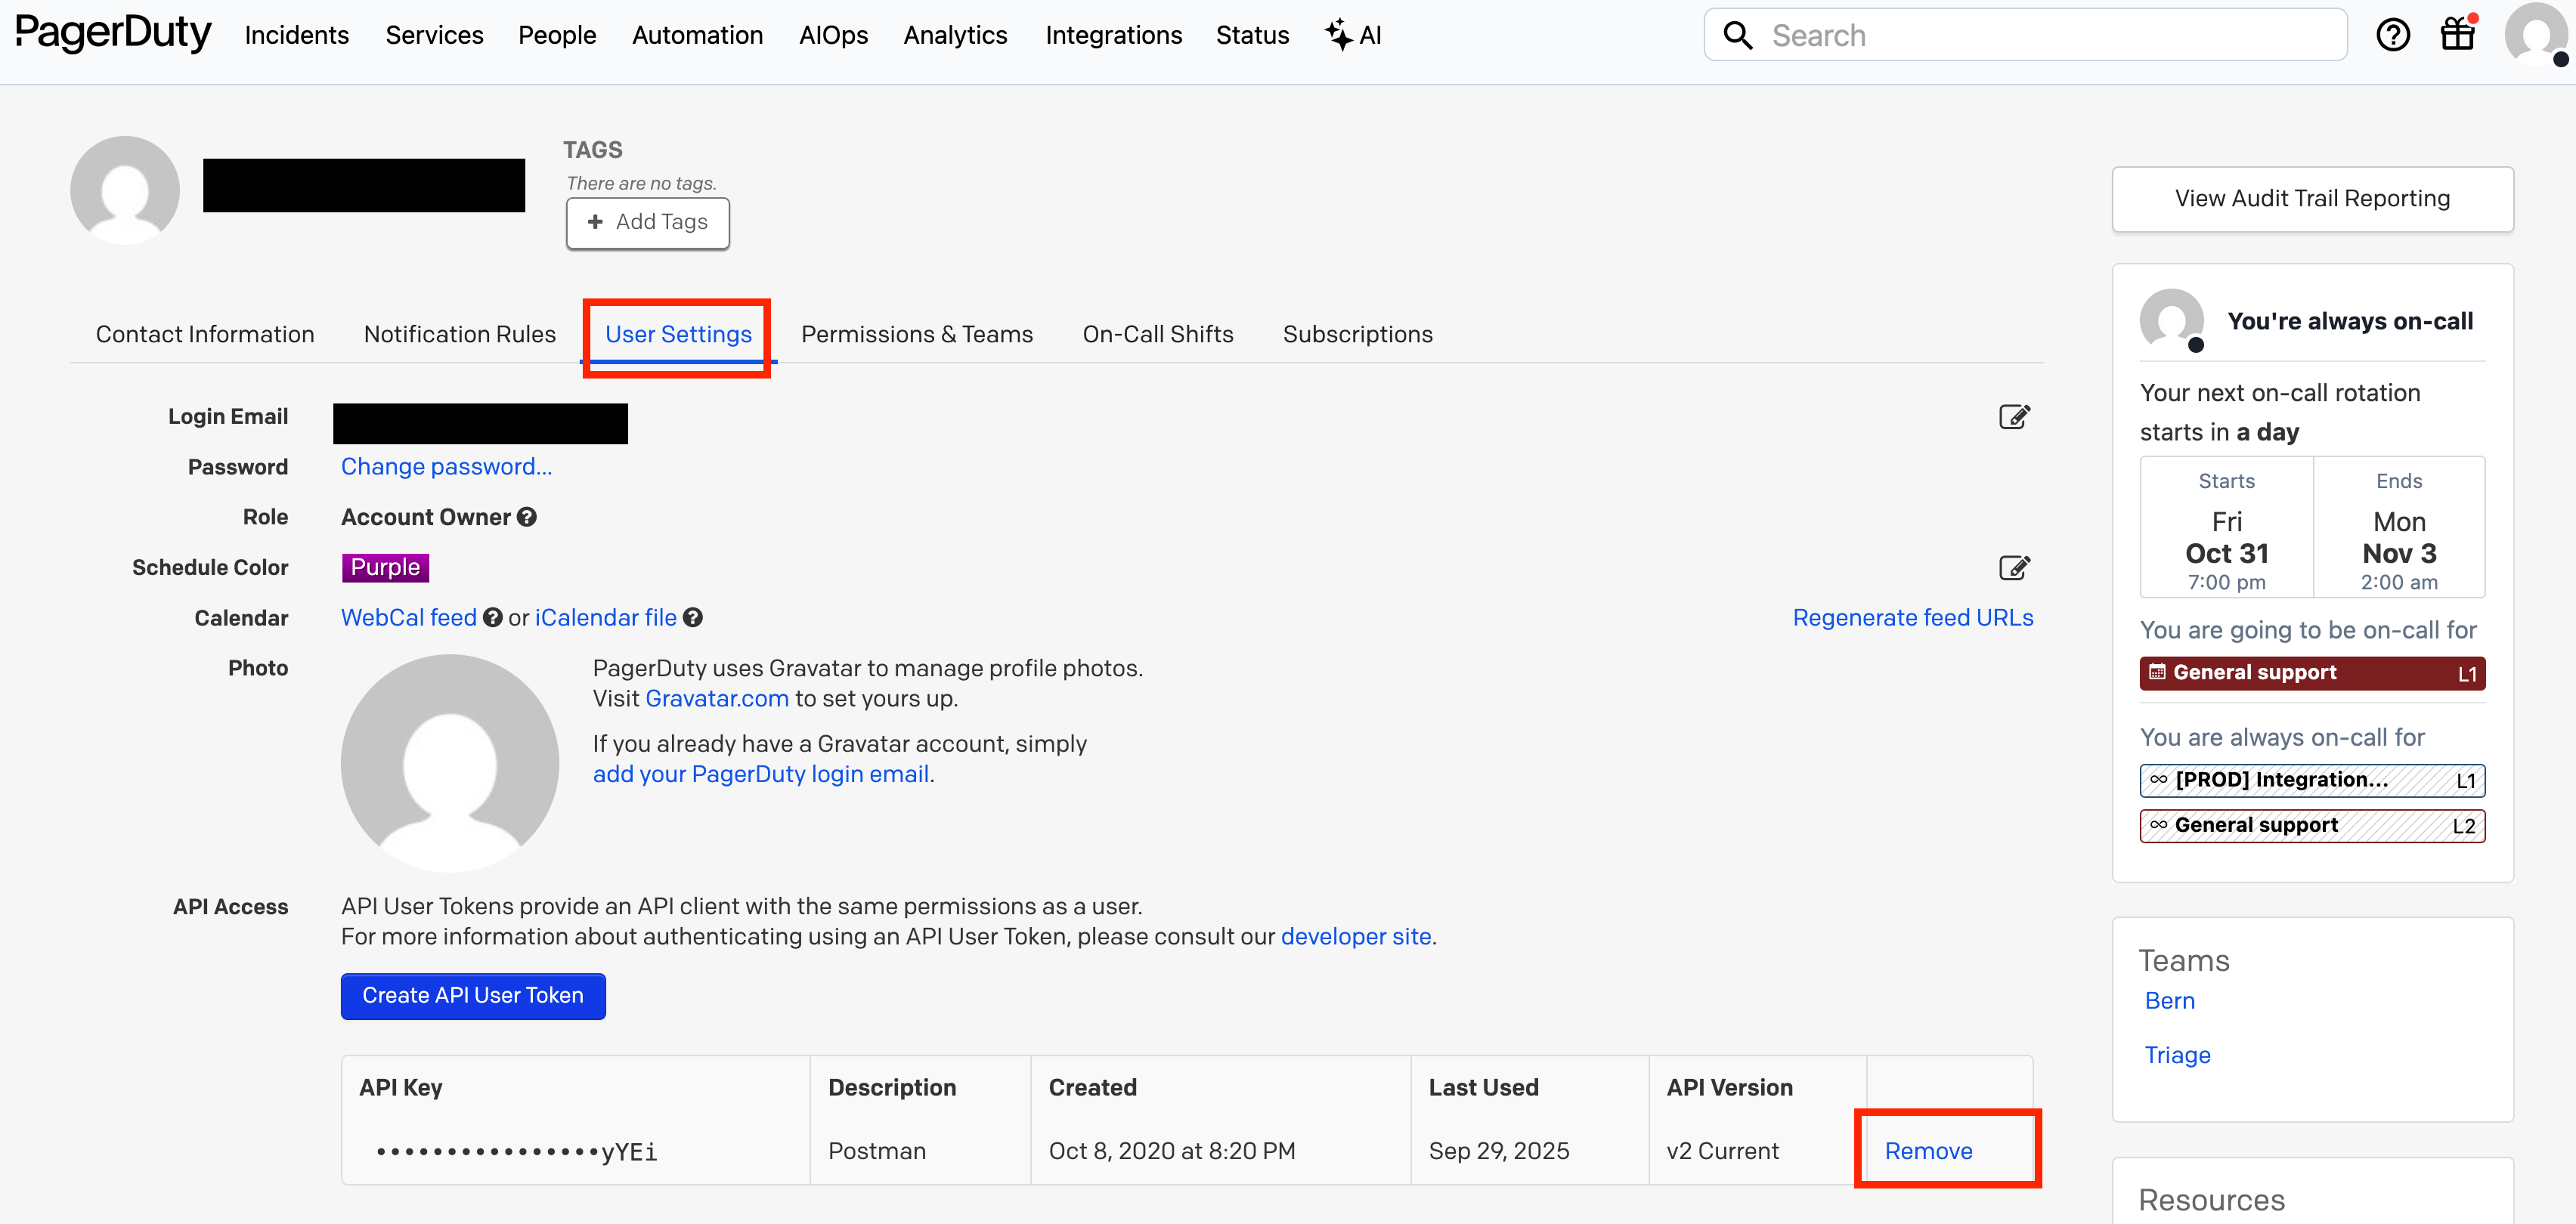Open the Gravatar.com link
The height and width of the screenshot is (1224, 2576).
click(717, 698)
